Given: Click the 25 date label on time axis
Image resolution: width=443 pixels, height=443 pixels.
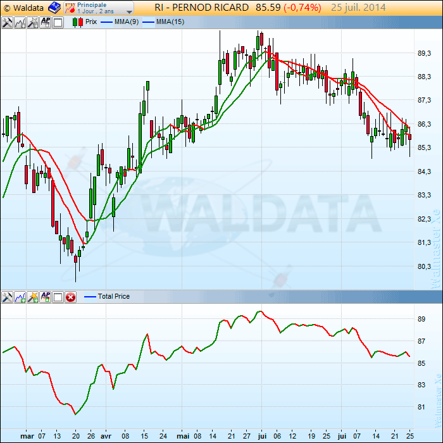Looking at the screenshot, I should coord(410,436).
